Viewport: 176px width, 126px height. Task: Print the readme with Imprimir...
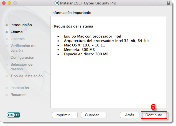(x=65, y=115)
